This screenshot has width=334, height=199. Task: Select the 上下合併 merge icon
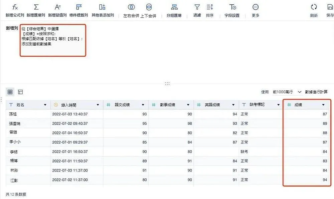point(149,7)
